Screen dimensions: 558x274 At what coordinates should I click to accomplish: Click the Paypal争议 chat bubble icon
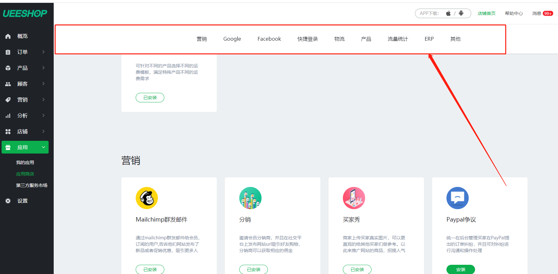[x=457, y=198]
